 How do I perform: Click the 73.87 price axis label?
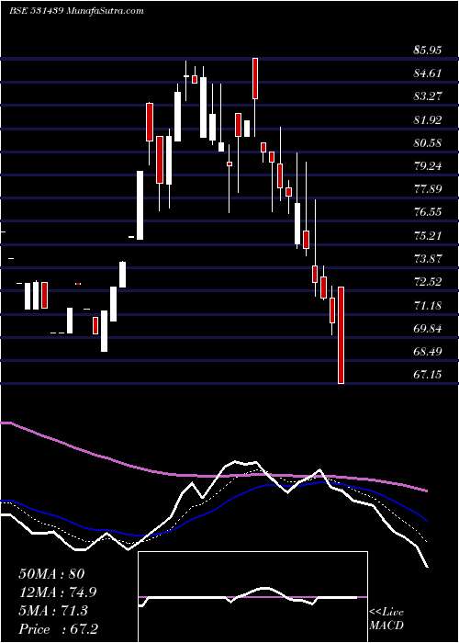pyautogui.click(x=428, y=259)
